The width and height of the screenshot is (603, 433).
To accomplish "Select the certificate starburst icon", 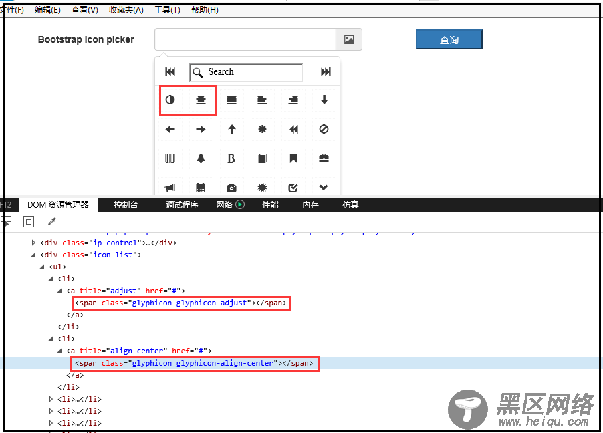I will coord(262,187).
